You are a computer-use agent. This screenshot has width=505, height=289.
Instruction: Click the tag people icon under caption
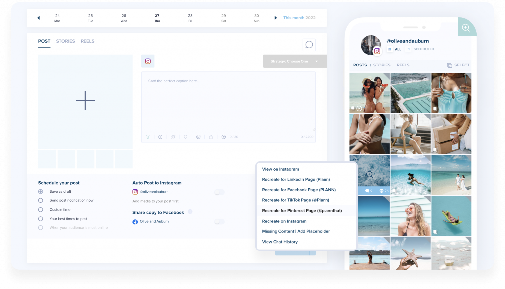173,137
